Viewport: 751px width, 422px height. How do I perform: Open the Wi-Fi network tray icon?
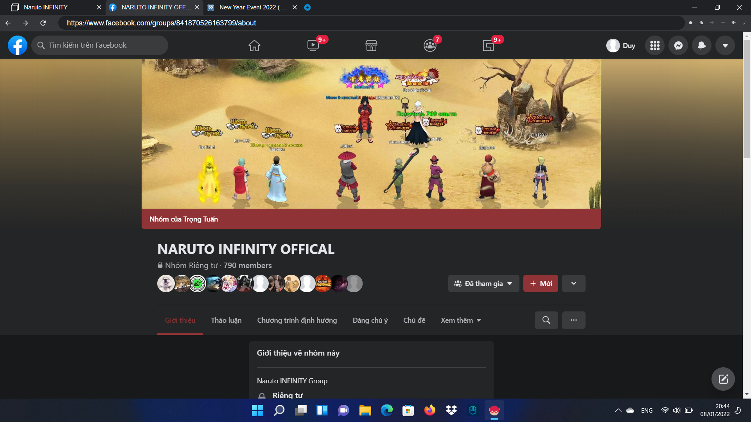pyautogui.click(x=665, y=410)
